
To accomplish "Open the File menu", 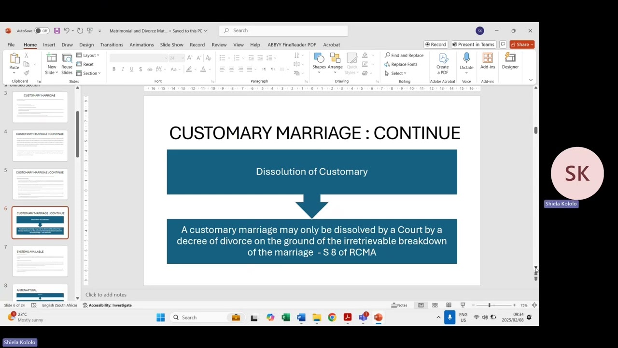I will (x=11, y=45).
